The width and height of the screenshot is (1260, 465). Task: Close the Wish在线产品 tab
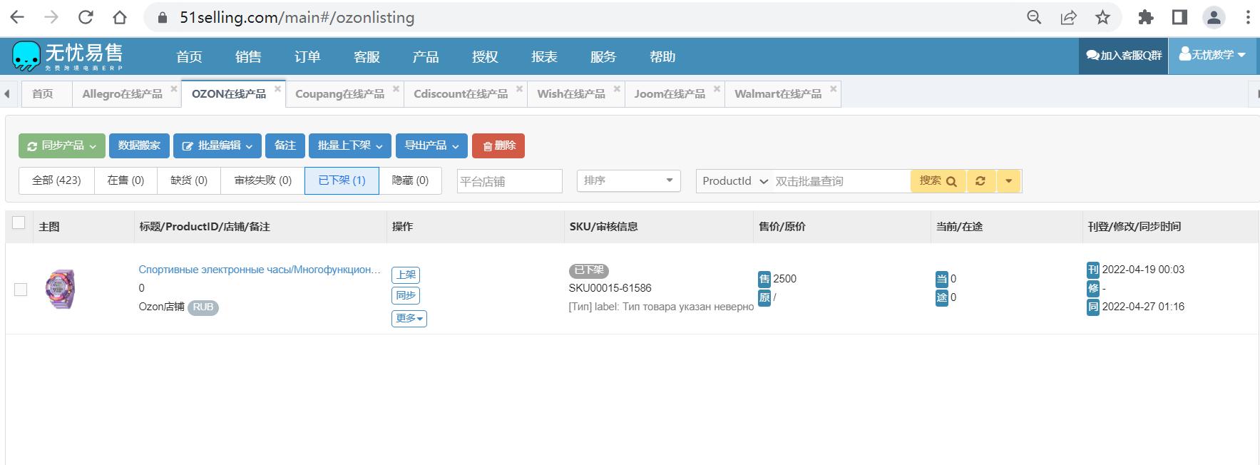pos(617,88)
